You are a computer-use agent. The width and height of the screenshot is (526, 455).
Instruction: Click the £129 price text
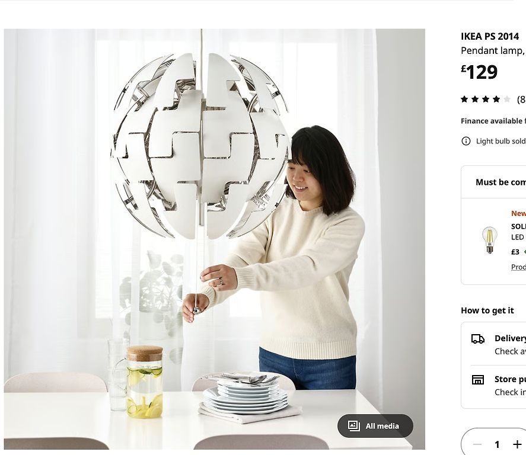479,72
